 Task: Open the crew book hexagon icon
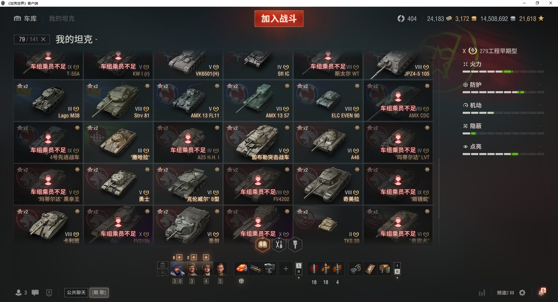[262, 245]
